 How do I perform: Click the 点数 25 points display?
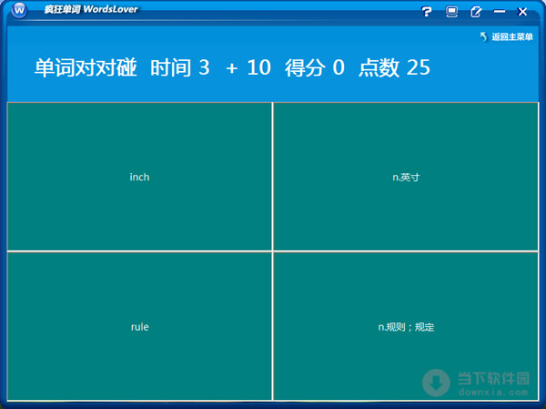(394, 68)
